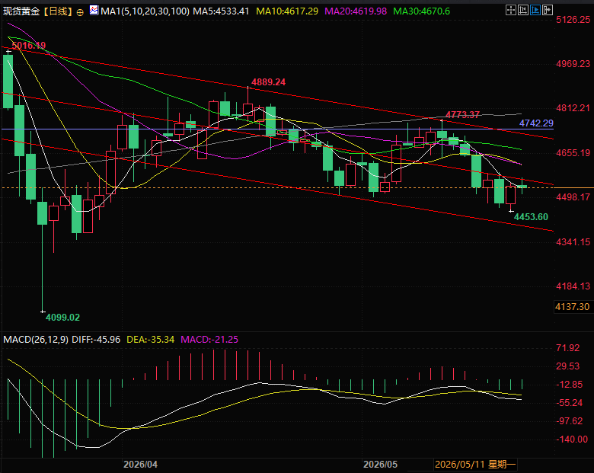594x473 pixels.
Task: Click the 现货黄金 instrument title
Action: [x=21, y=11]
